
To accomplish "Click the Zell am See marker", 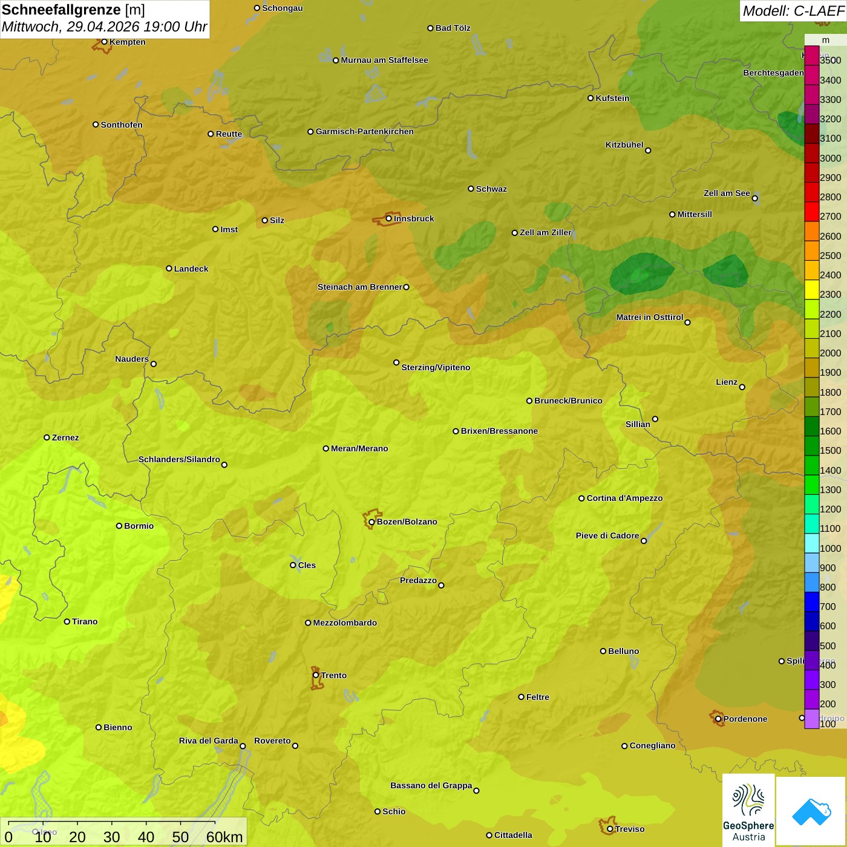I will [754, 198].
